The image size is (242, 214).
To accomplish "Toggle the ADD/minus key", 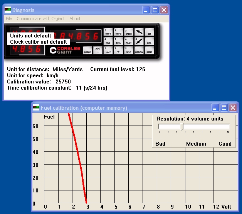I will pyautogui.click(x=98, y=51).
